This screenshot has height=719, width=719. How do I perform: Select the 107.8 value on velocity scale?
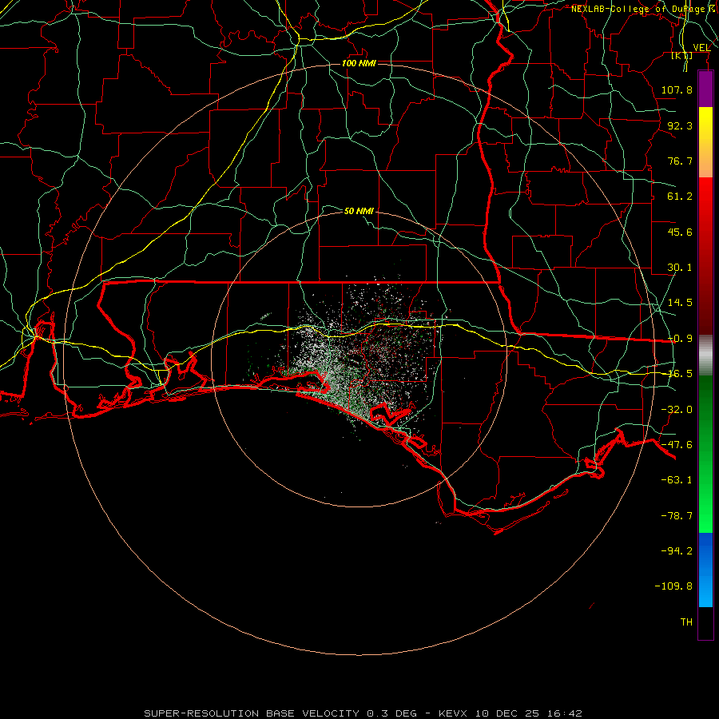677,89
